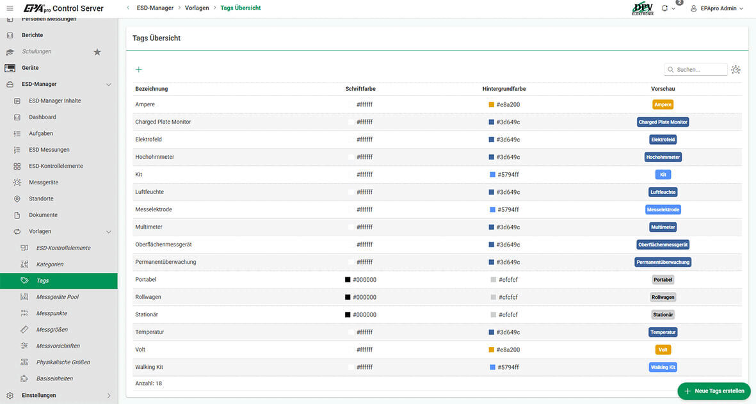The width and height of the screenshot is (756, 404).
Task: Go to Kategorien in the sidebar
Action: click(x=50, y=264)
